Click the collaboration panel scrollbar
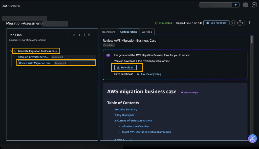 tap(252, 40)
